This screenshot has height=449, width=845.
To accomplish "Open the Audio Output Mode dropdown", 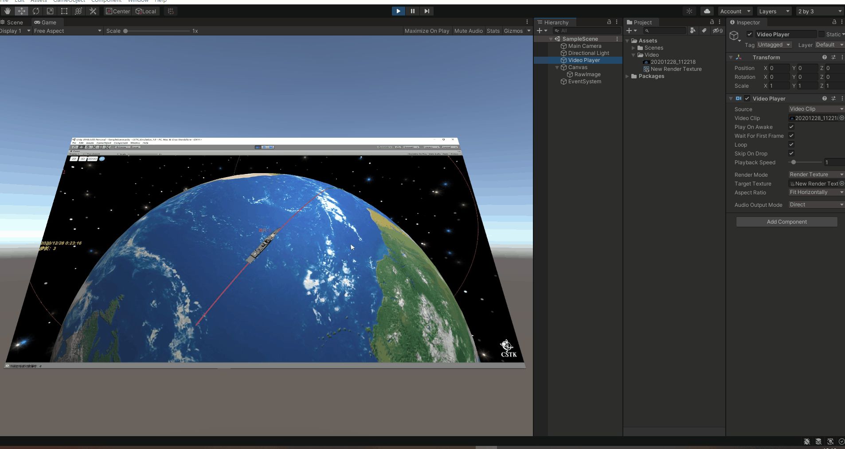I will coord(816,205).
